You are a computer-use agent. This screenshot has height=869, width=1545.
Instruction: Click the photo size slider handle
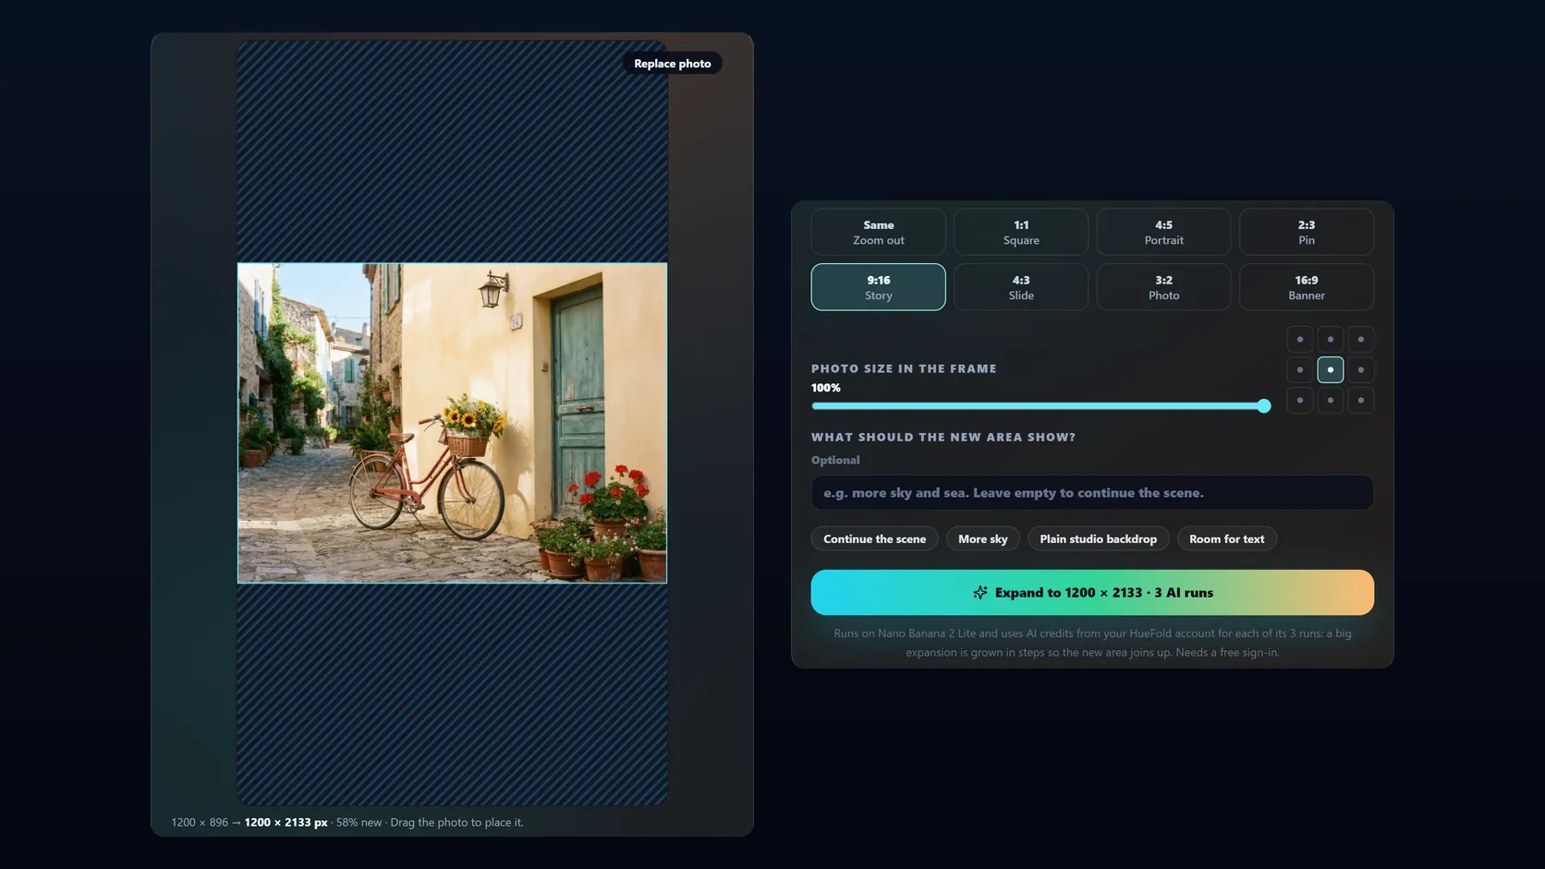pyautogui.click(x=1264, y=406)
